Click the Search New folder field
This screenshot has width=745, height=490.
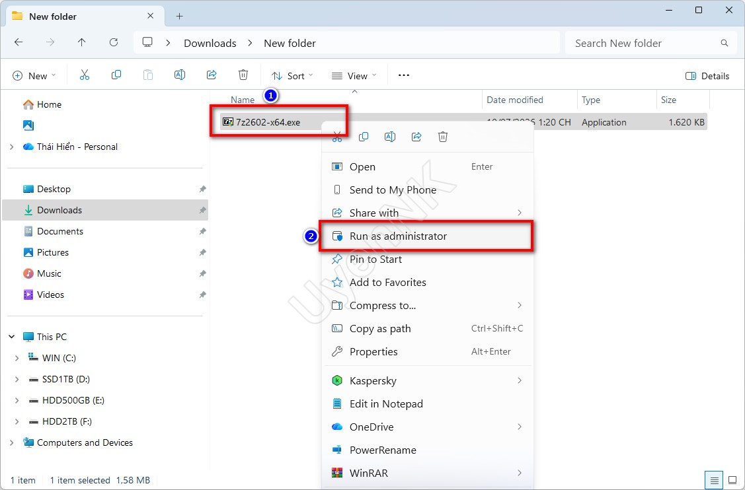[x=651, y=43]
